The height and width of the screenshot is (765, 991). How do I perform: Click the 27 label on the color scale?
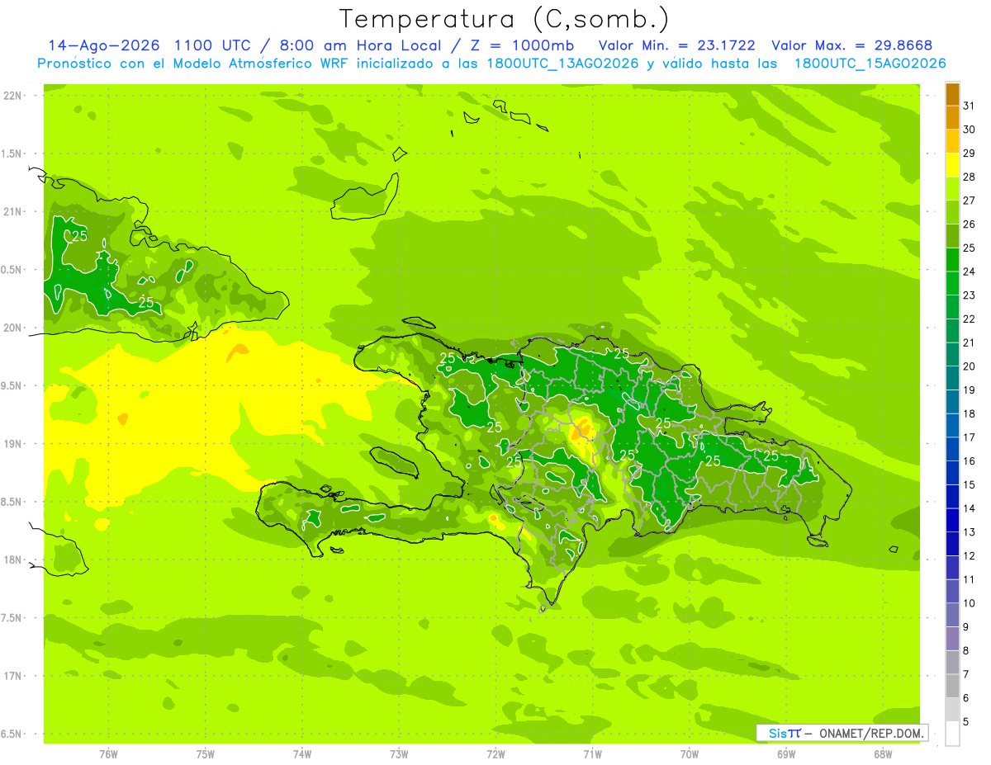click(970, 201)
